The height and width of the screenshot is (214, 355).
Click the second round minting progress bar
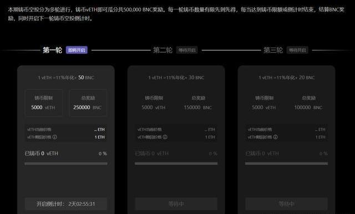pos(176,164)
